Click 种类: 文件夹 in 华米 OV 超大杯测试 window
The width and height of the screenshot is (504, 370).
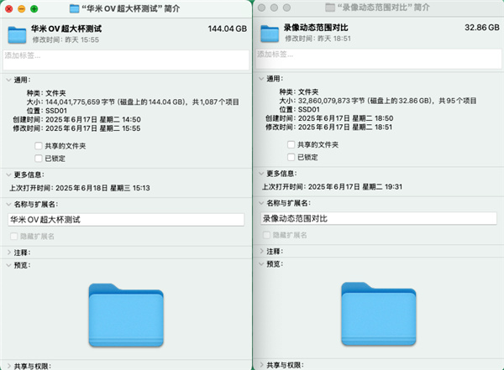coord(46,93)
